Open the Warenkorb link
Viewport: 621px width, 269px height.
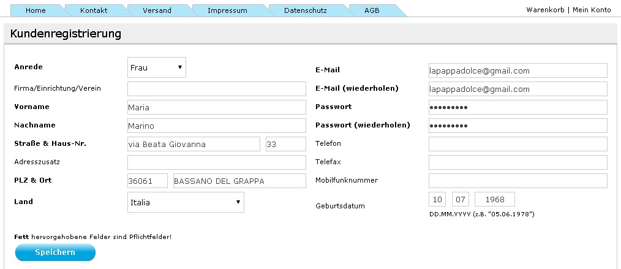point(545,10)
